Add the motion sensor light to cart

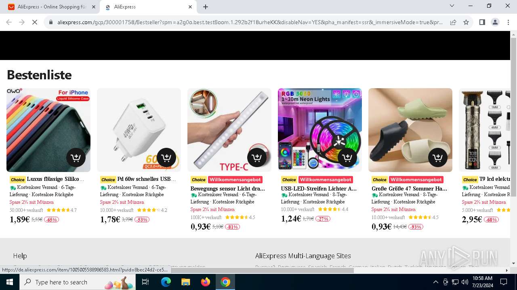point(256,157)
